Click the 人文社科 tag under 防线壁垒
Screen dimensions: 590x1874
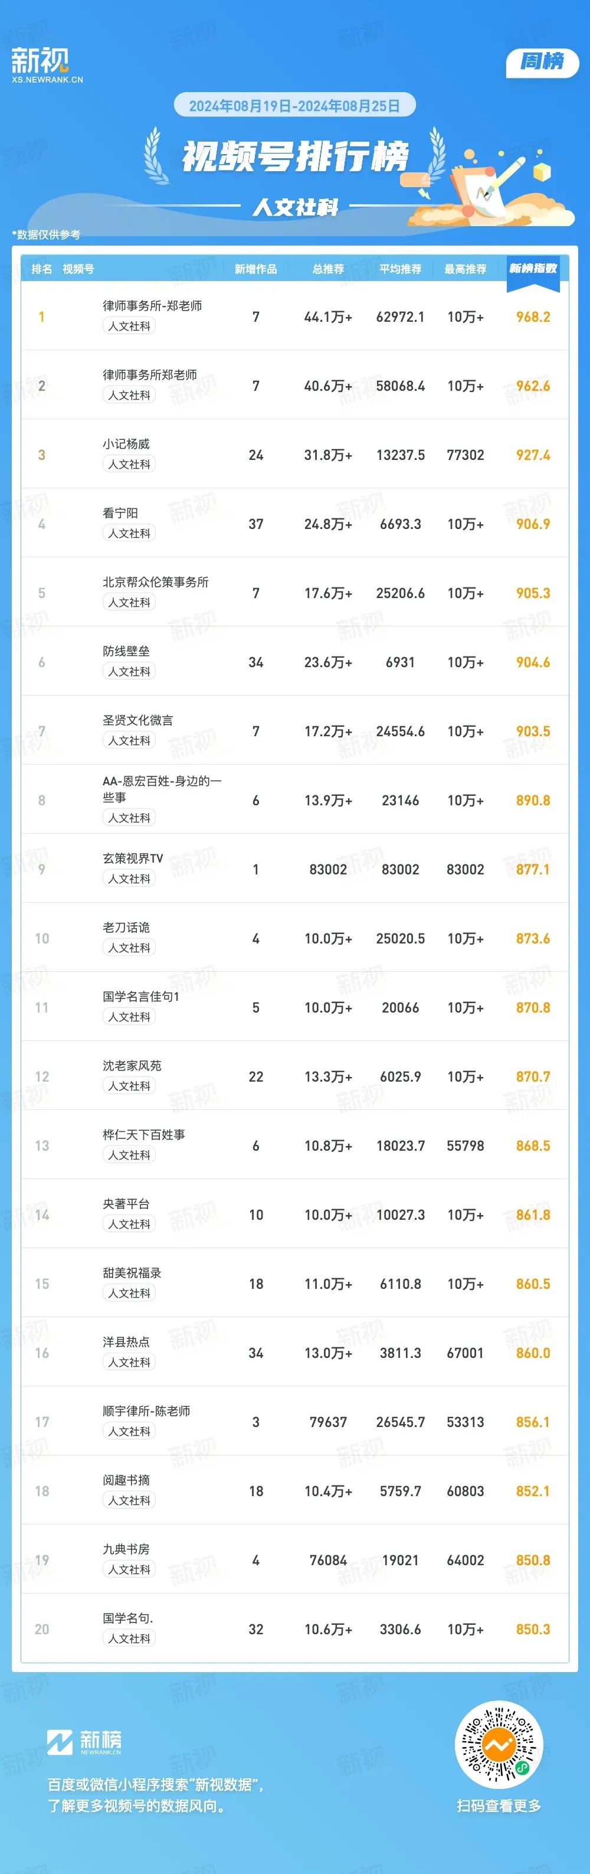[x=129, y=671]
